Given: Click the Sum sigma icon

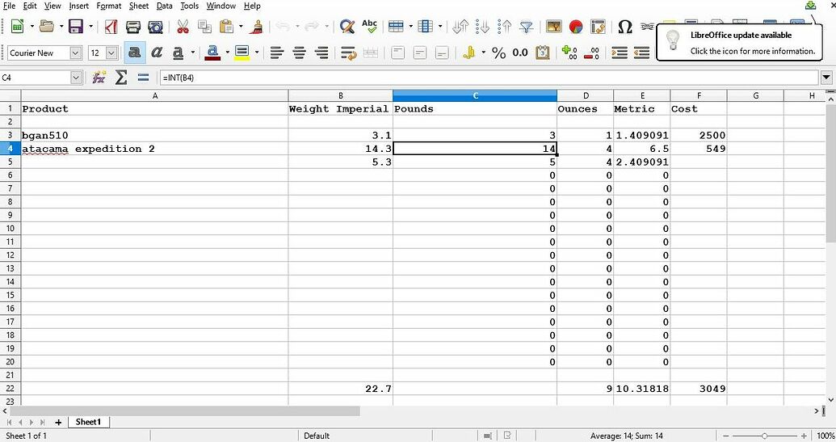Looking at the screenshot, I should pos(121,78).
